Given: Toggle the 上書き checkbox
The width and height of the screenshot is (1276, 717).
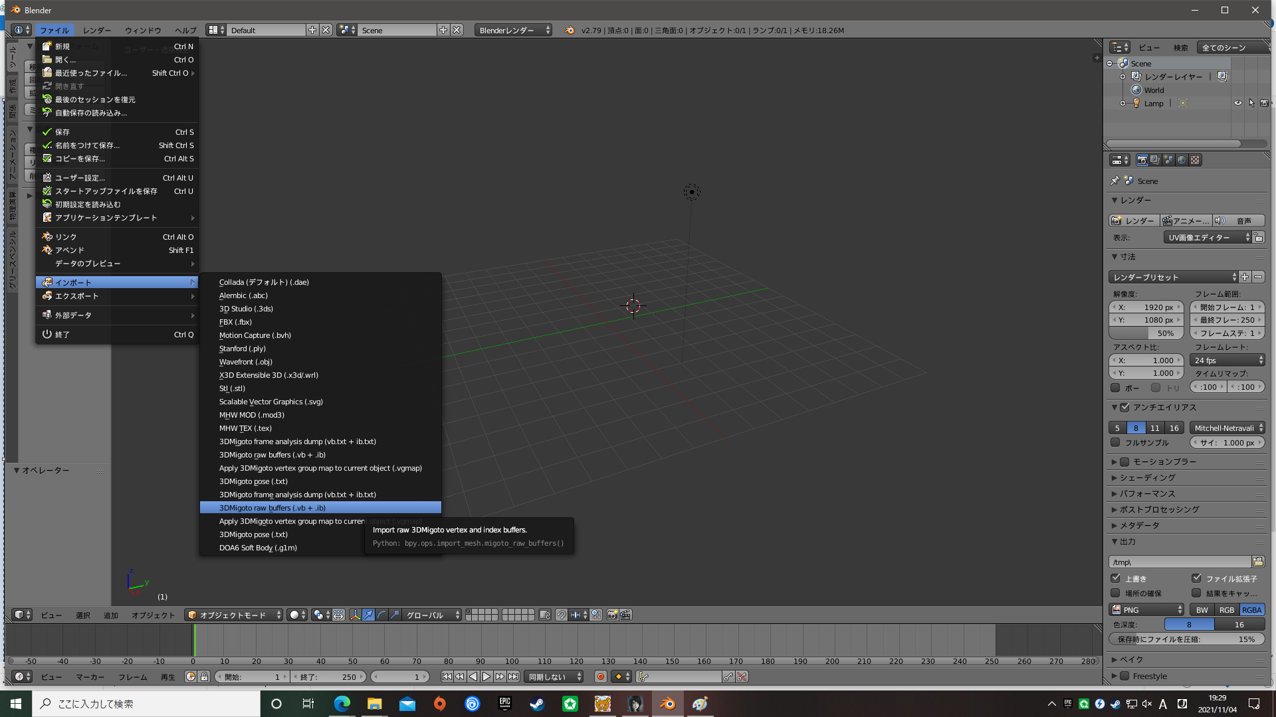Looking at the screenshot, I should point(1115,578).
